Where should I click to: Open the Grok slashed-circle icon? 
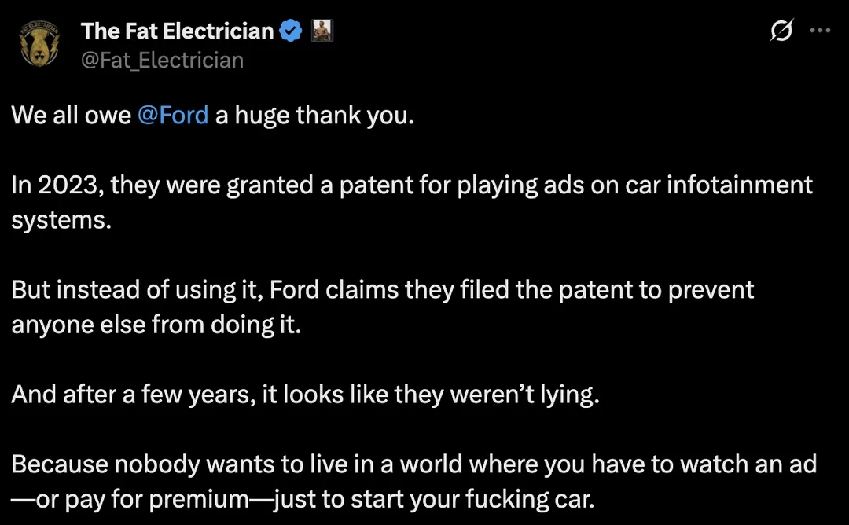(x=781, y=31)
